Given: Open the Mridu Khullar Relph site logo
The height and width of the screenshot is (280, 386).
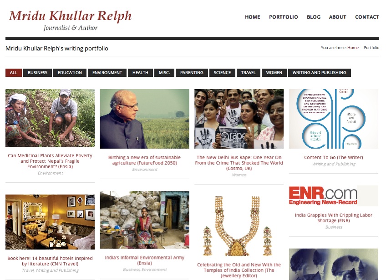Looking at the screenshot, I should pyautogui.click(x=71, y=20).
